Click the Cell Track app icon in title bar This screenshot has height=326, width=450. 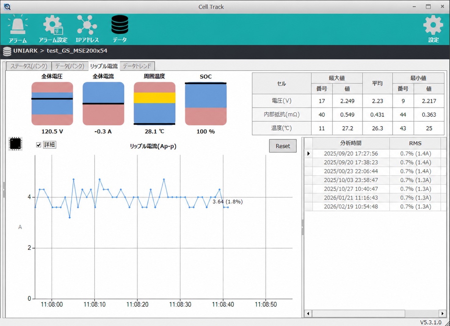tap(7, 6)
